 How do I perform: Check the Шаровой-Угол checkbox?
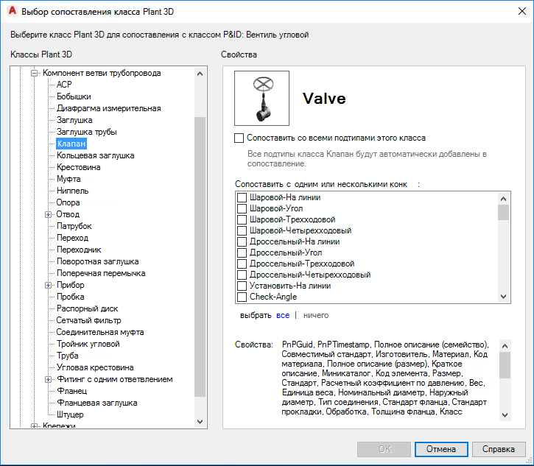pos(242,208)
